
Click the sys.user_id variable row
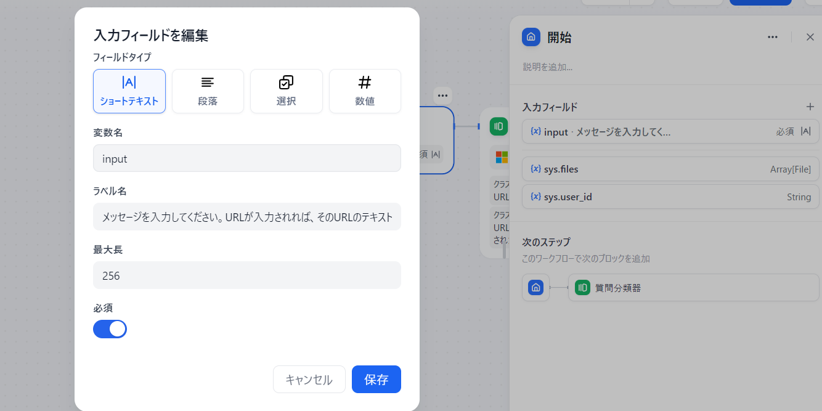click(x=670, y=197)
